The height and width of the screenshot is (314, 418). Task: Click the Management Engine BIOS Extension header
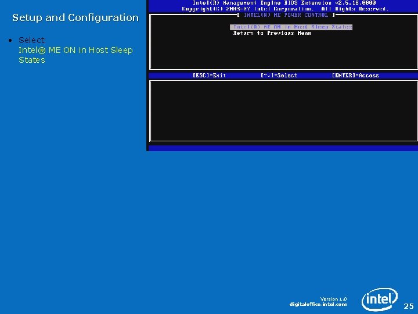coord(284,3)
